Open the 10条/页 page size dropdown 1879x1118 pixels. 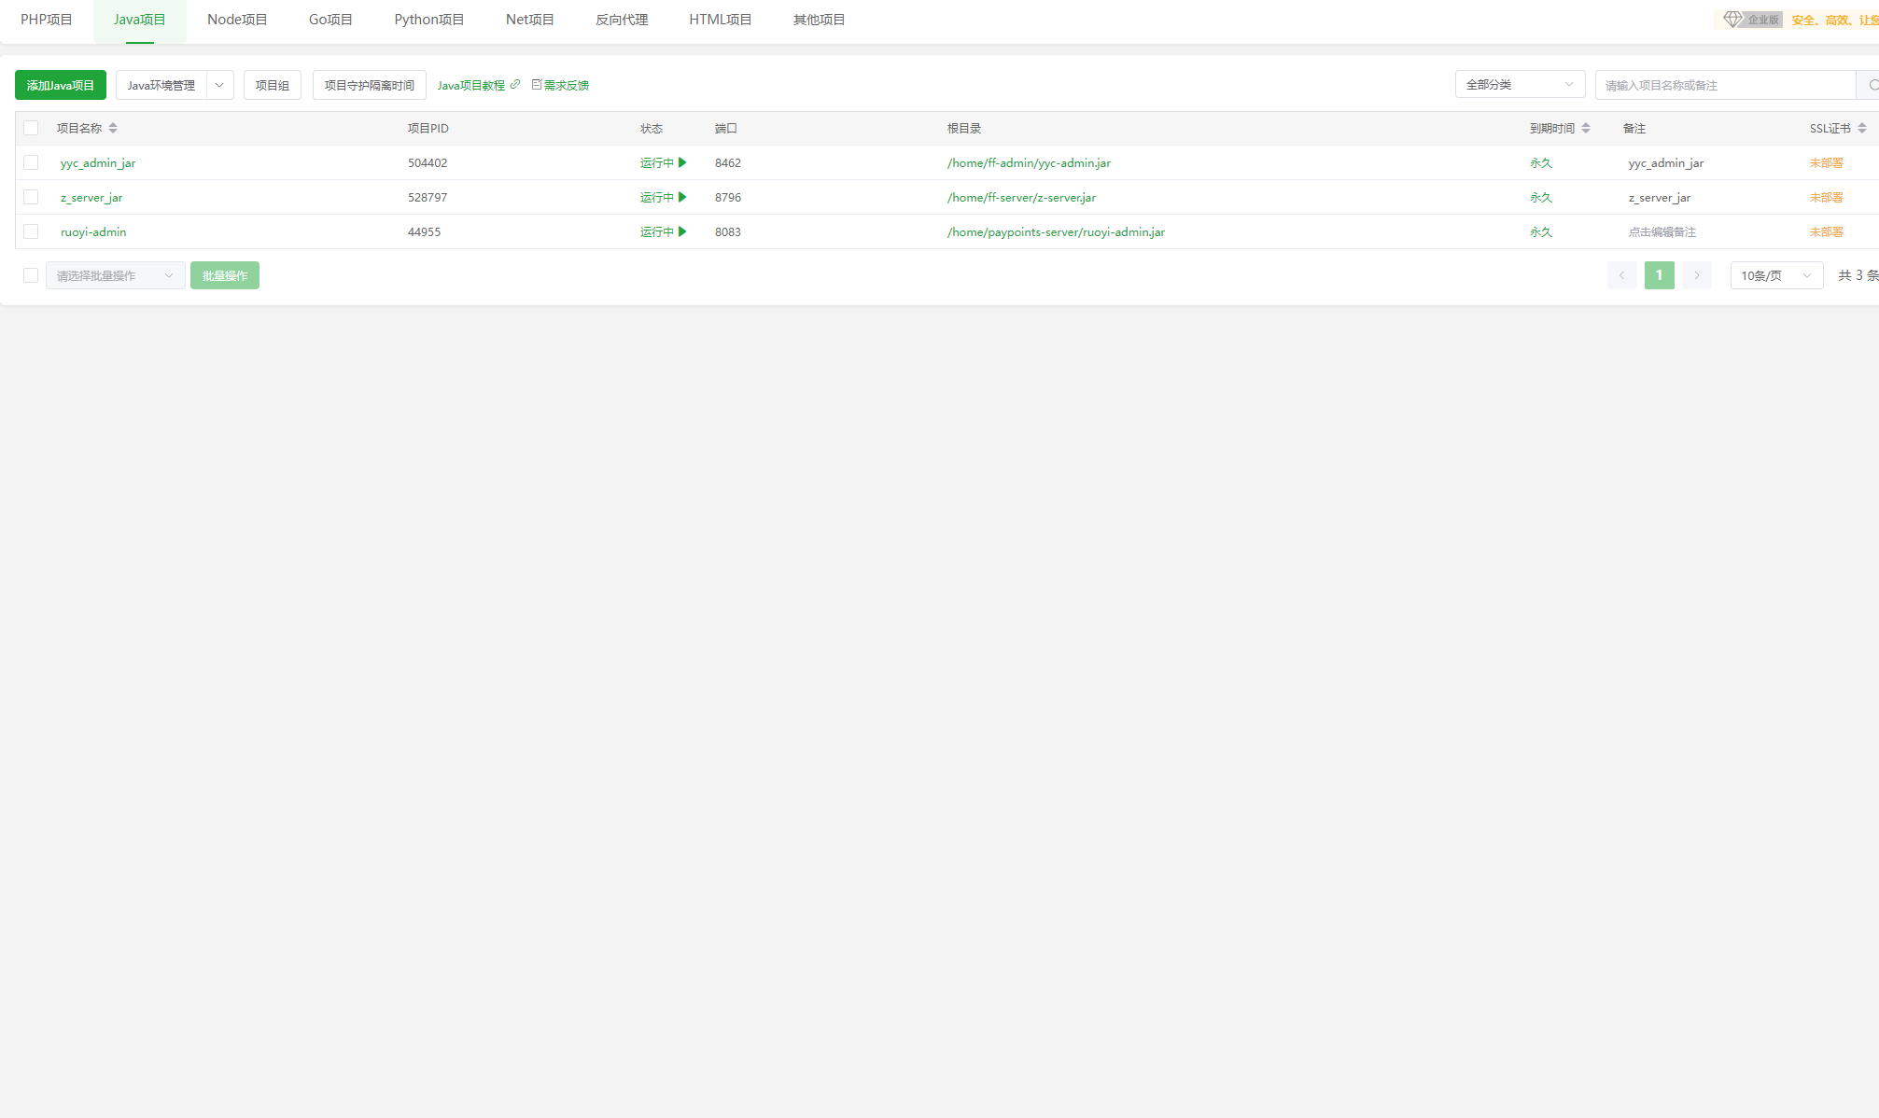tap(1775, 275)
